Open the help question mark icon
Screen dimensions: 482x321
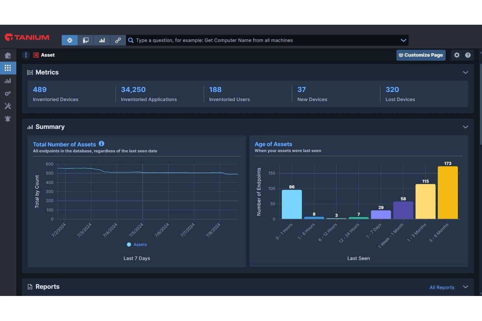click(468, 55)
